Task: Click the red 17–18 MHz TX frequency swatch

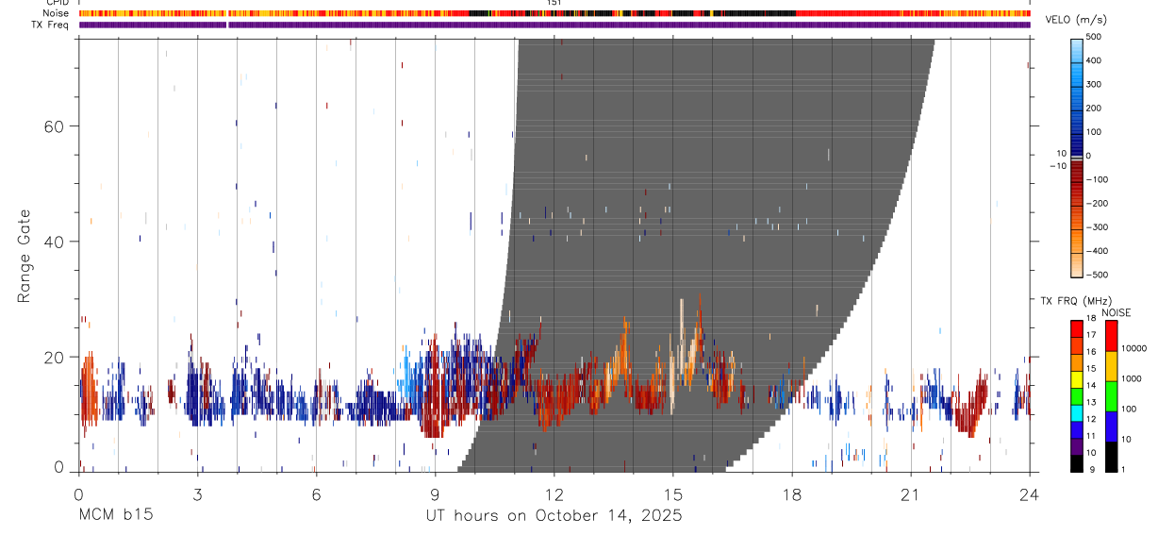Action: (1076, 329)
